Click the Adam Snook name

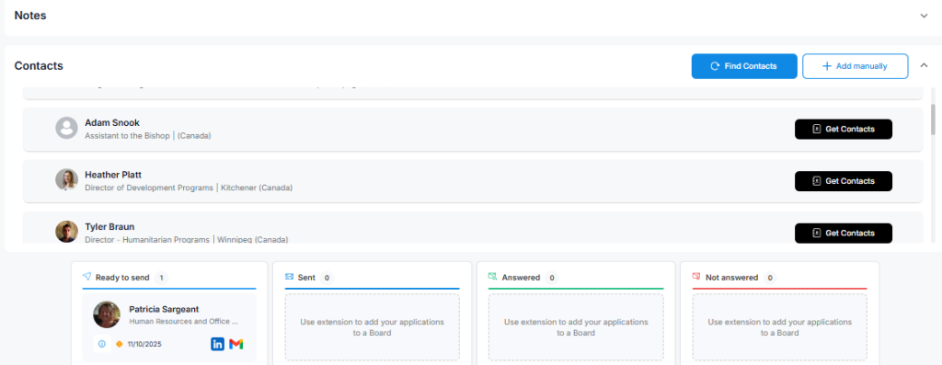(112, 122)
